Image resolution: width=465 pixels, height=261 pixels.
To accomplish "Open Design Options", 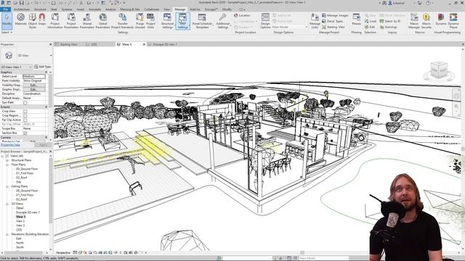I will [x=265, y=21].
